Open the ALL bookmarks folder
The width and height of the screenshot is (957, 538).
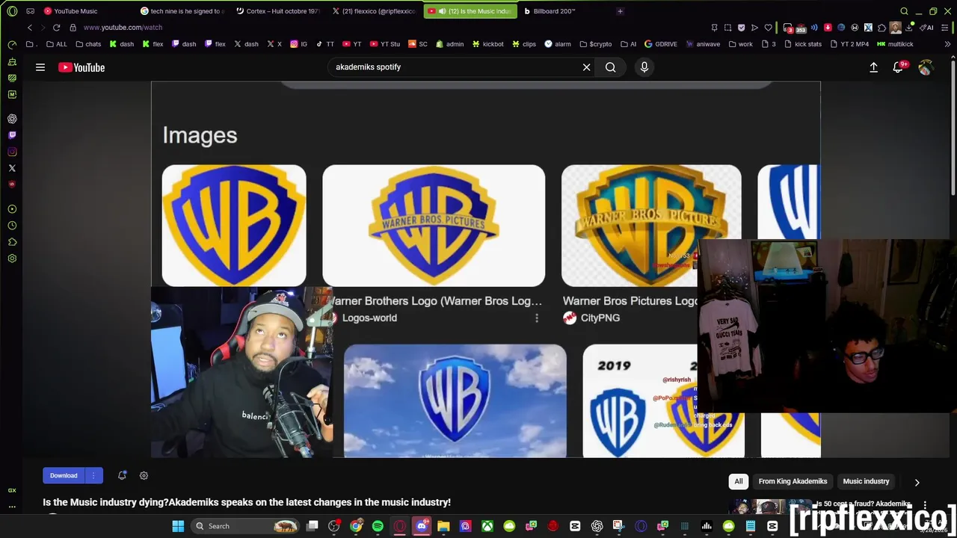(x=56, y=44)
